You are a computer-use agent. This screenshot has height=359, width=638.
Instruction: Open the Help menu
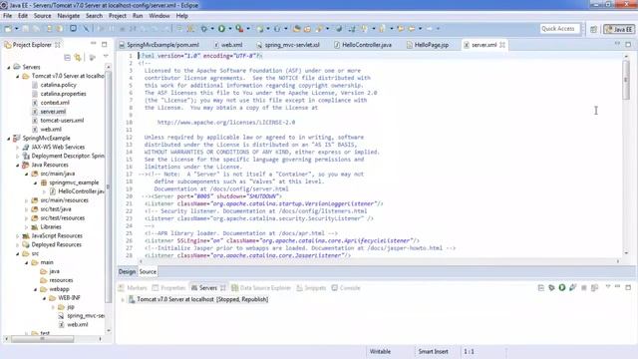[181, 16]
